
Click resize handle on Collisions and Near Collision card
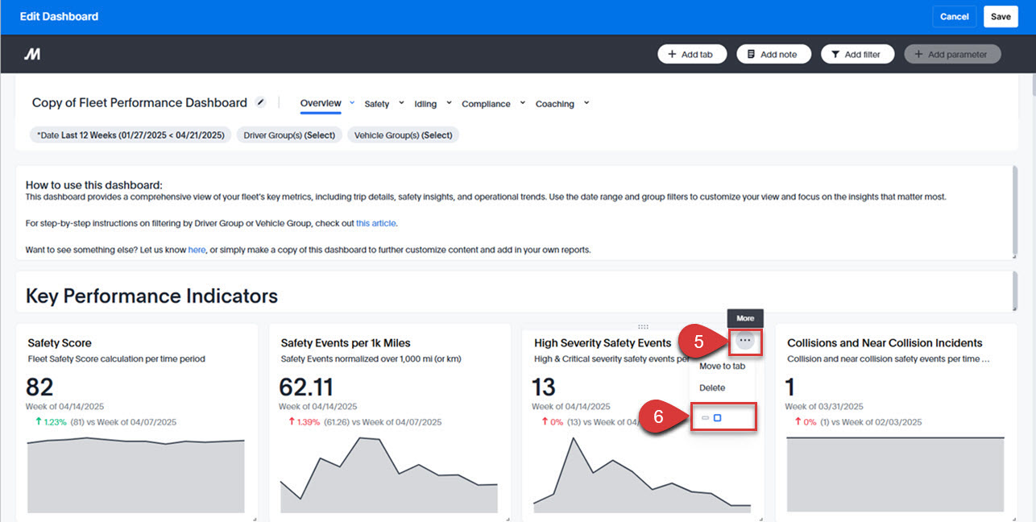click(x=1013, y=519)
